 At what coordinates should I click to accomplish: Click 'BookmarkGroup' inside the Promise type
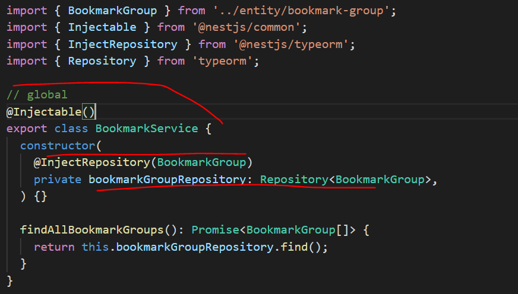[x=290, y=230]
